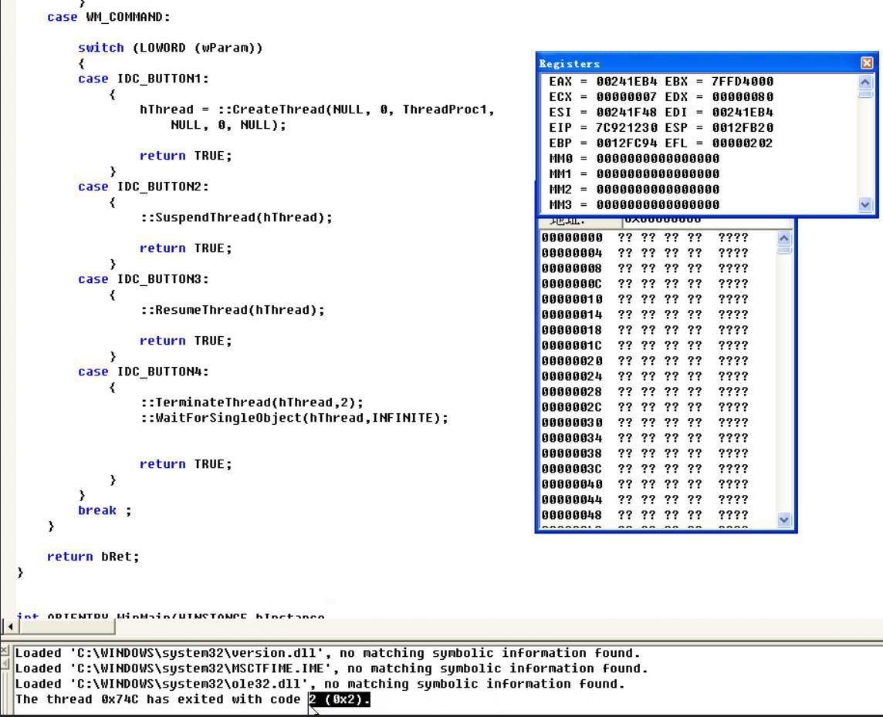The width and height of the screenshot is (883, 717).
Task: Click the ResumeThread(hThread) code line
Action: 232,310
